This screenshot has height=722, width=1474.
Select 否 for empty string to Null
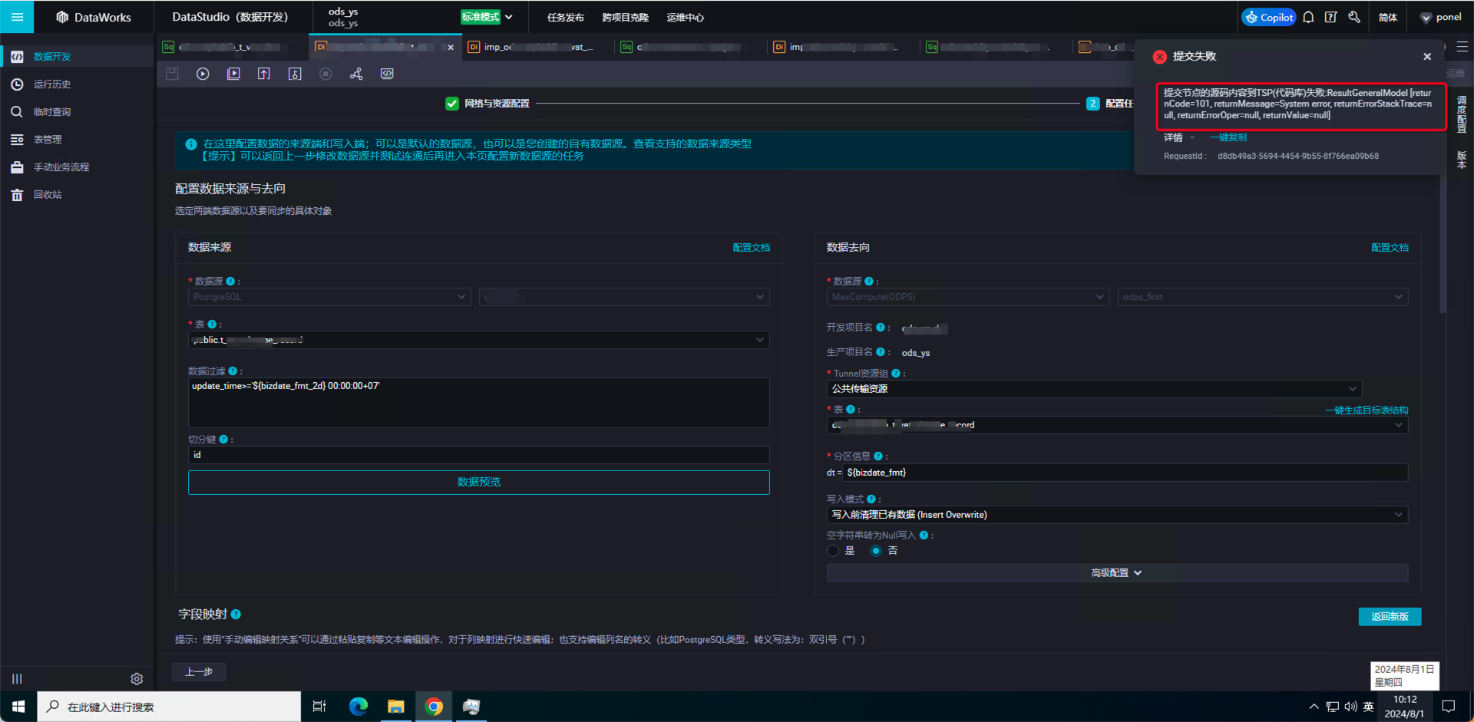(876, 551)
